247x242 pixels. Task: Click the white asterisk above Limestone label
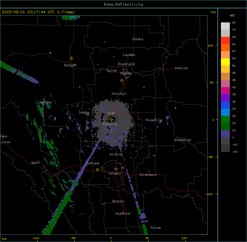(44, 99)
